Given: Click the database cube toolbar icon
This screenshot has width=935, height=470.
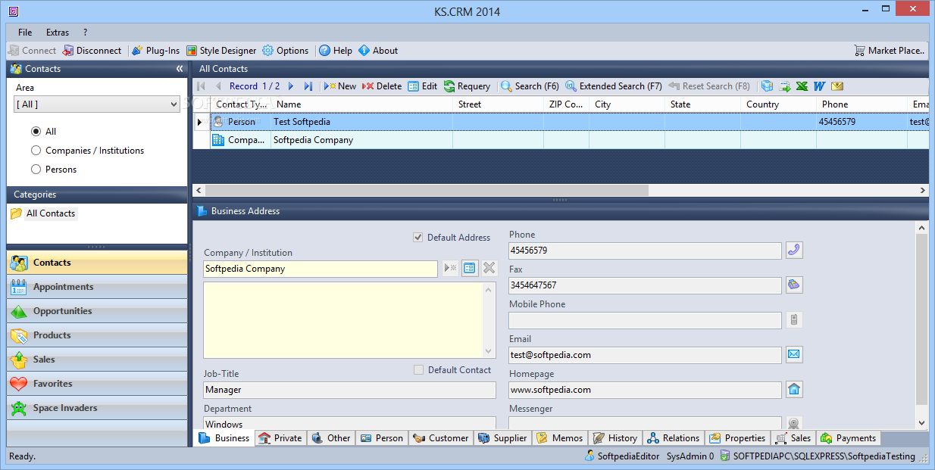Looking at the screenshot, I should [768, 86].
